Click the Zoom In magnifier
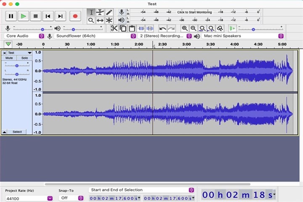The image size is (303, 202). point(184,28)
